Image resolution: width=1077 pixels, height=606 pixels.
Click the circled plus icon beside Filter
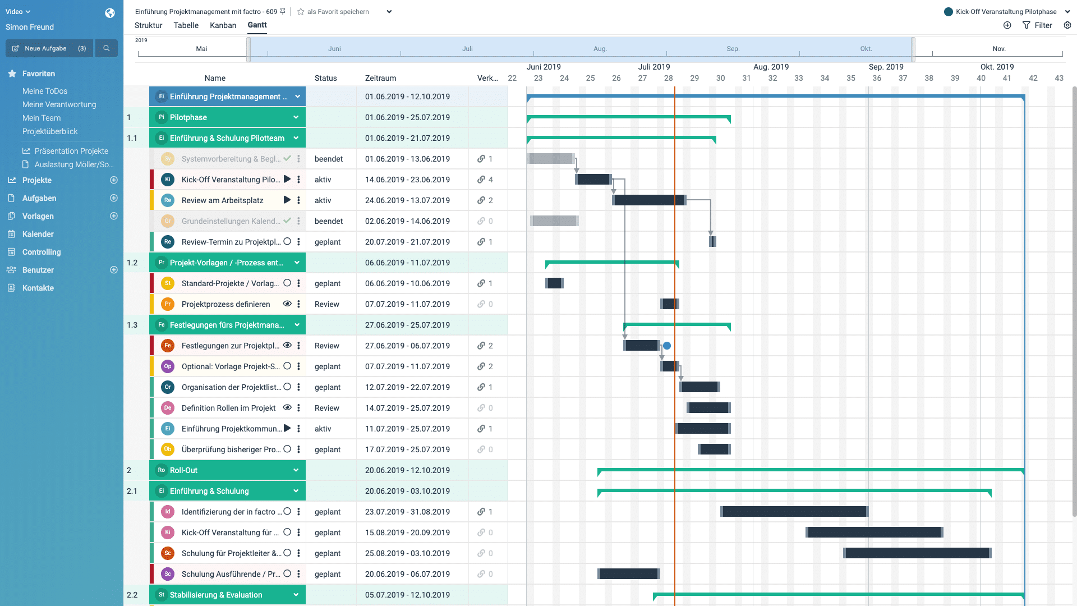point(1007,25)
